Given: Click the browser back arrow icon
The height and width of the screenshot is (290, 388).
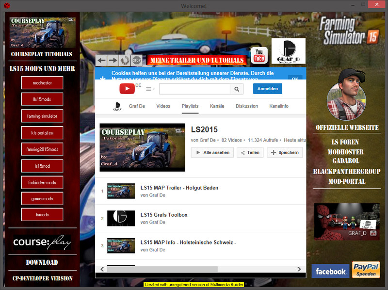Looking at the screenshot, I should [101, 61].
